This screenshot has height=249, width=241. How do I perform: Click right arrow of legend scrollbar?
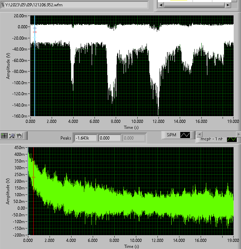click(239, 134)
